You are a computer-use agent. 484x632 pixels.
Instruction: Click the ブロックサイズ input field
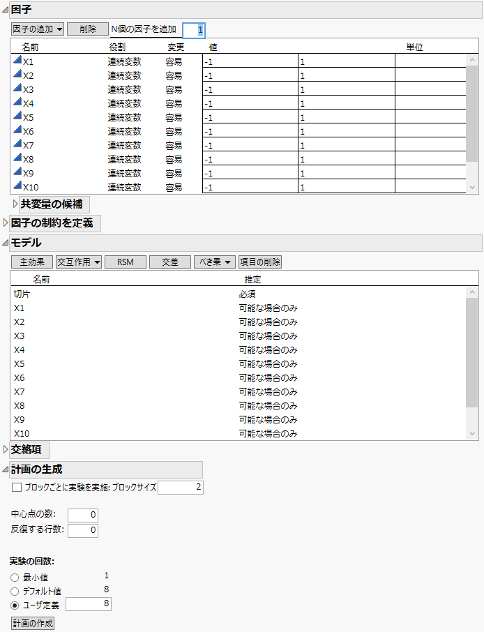click(181, 488)
